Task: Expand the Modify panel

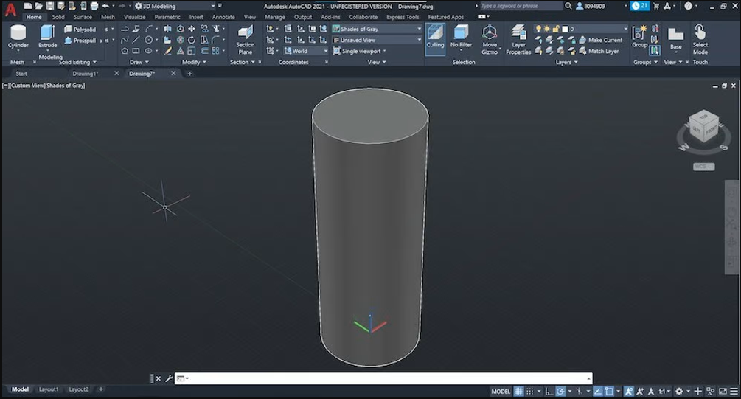Action: click(x=194, y=62)
